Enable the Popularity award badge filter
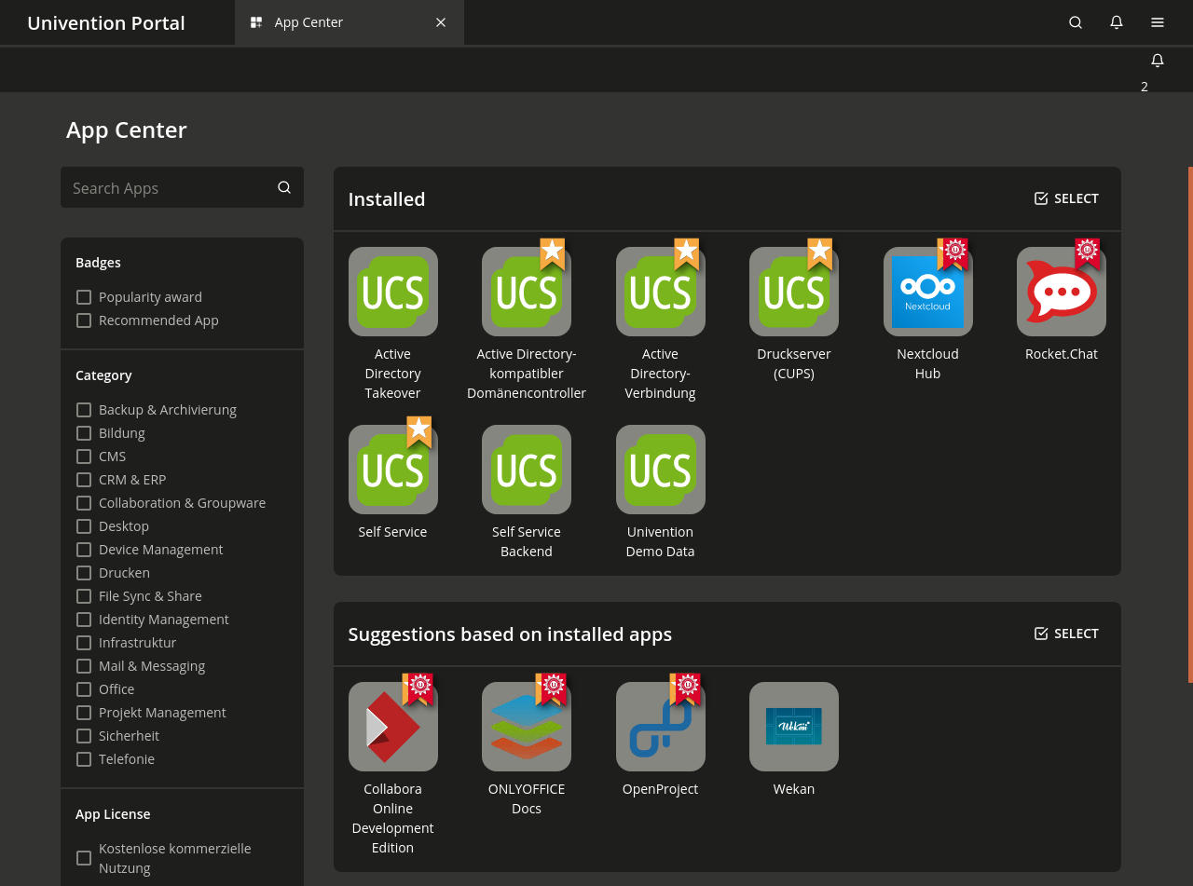The image size is (1193, 886). coord(84,297)
